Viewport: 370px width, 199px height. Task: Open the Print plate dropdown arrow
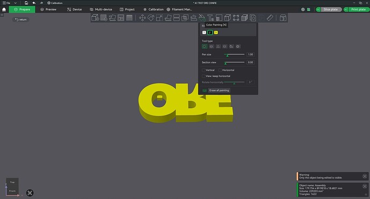346,10
